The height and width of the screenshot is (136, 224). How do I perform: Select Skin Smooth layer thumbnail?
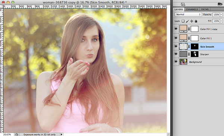click(x=183, y=46)
